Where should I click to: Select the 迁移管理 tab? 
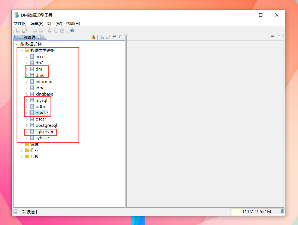tap(27, 37)
